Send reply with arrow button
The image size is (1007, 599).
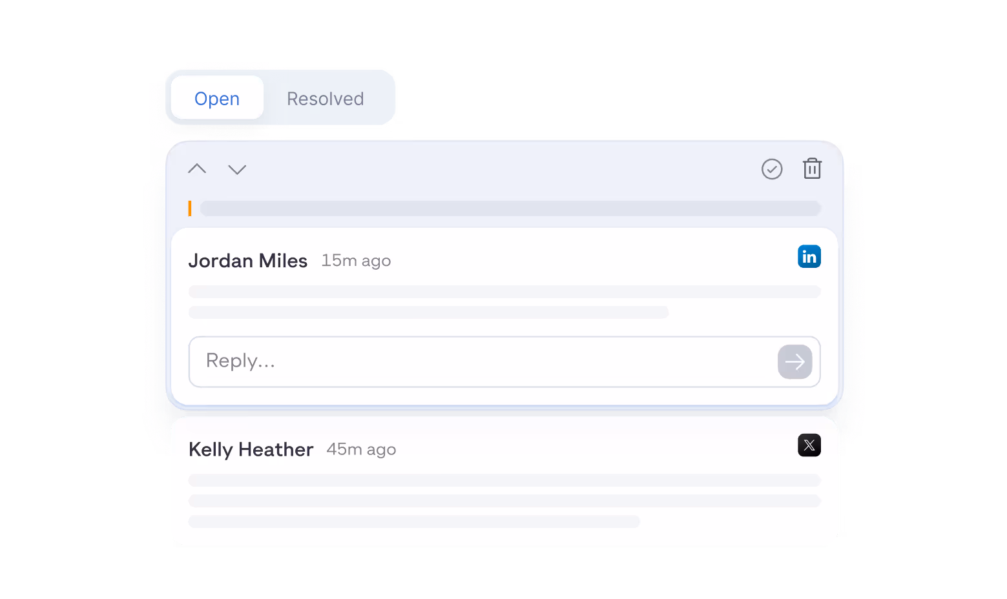point(794,361)
